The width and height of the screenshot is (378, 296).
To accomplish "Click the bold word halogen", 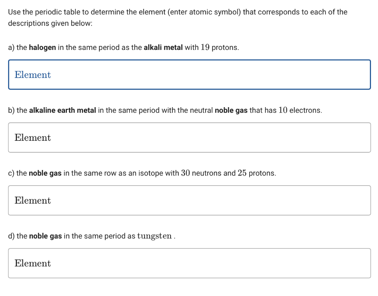I will pos(42,48).
